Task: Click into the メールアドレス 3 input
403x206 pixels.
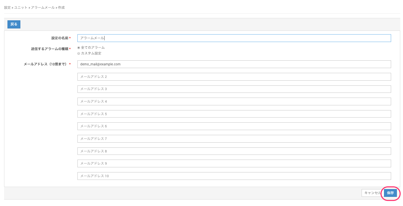Action: (x=234, y=89)
